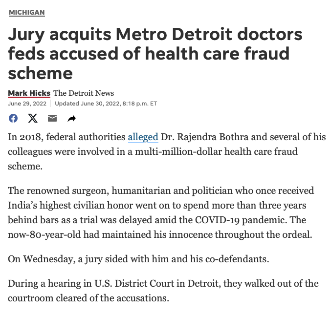Image resolution: width=331 pixels, height=316 pixels.
Task: Email this article using envelope icon
Action: coord(52,118)
